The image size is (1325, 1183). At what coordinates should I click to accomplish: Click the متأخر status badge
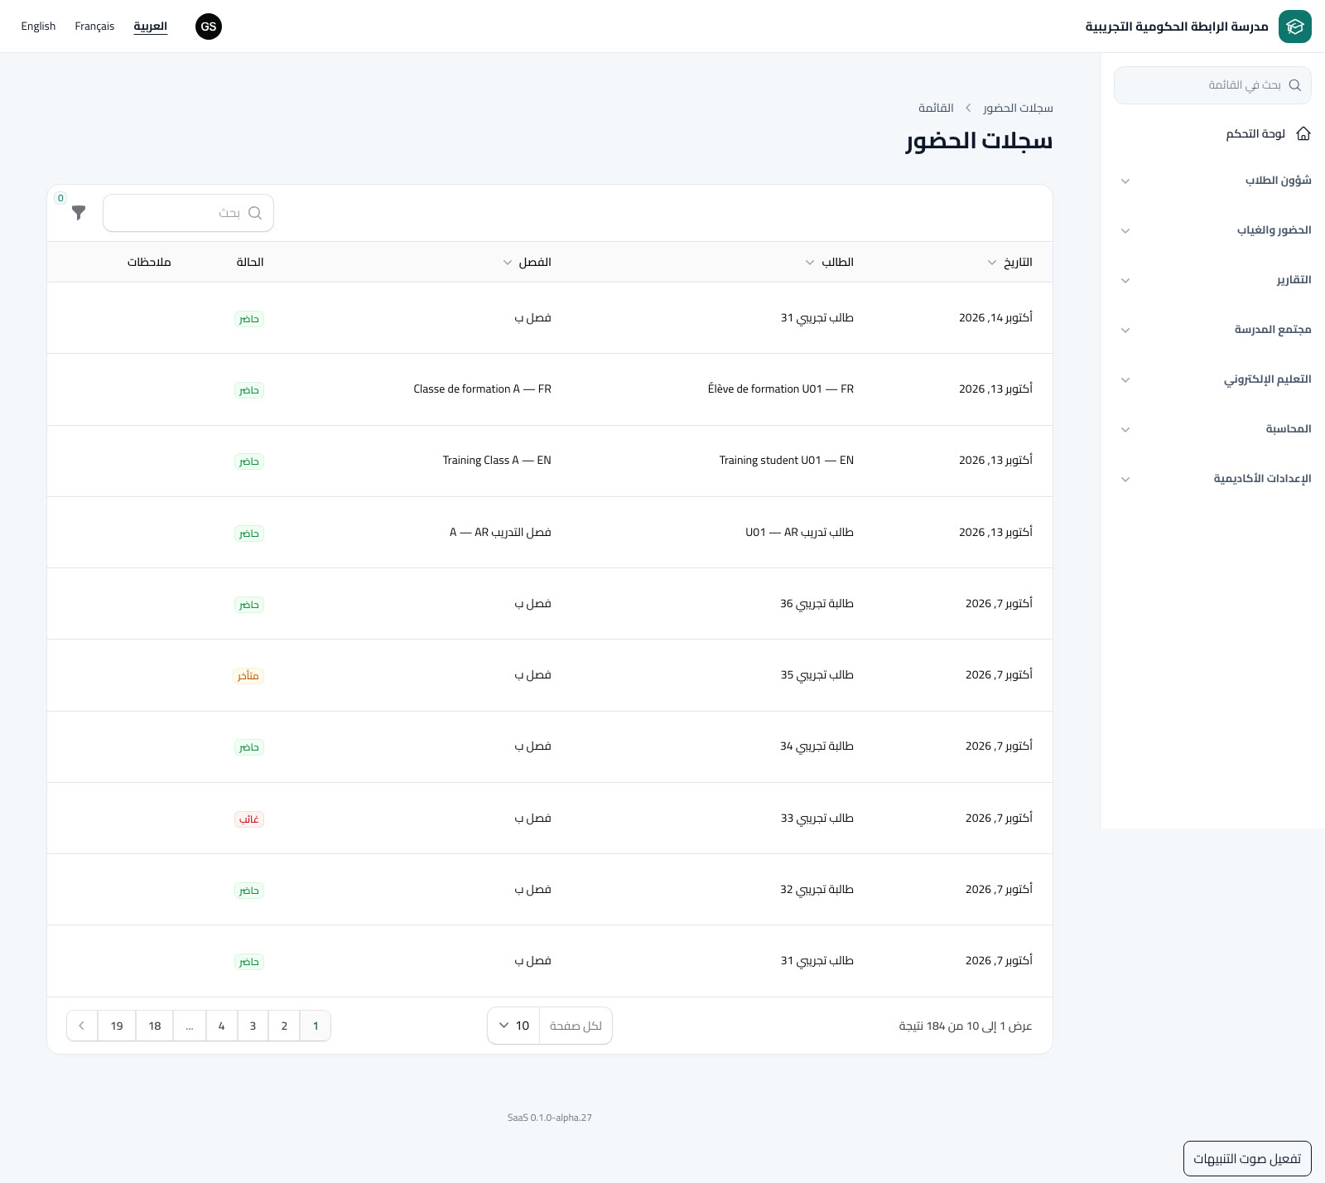(x=248, y=676)
